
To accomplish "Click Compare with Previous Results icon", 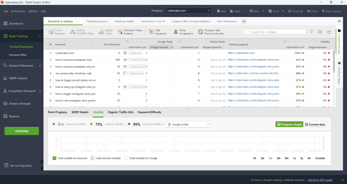I will click(201, 32).
